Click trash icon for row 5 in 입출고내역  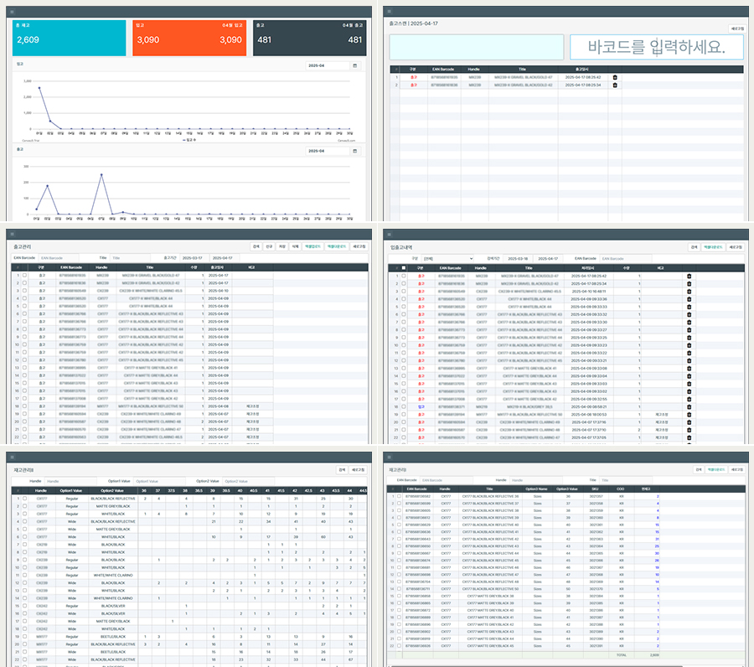pyautogui.click(x=689, y=307)
